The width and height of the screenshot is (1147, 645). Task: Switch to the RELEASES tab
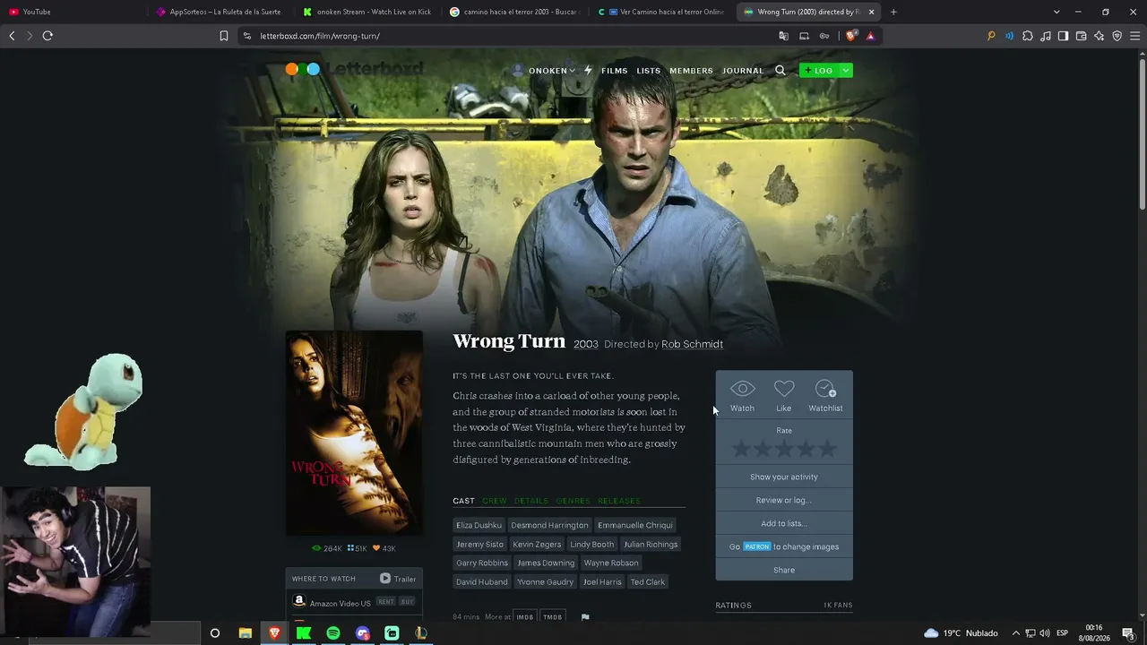[x=619, y=501]
